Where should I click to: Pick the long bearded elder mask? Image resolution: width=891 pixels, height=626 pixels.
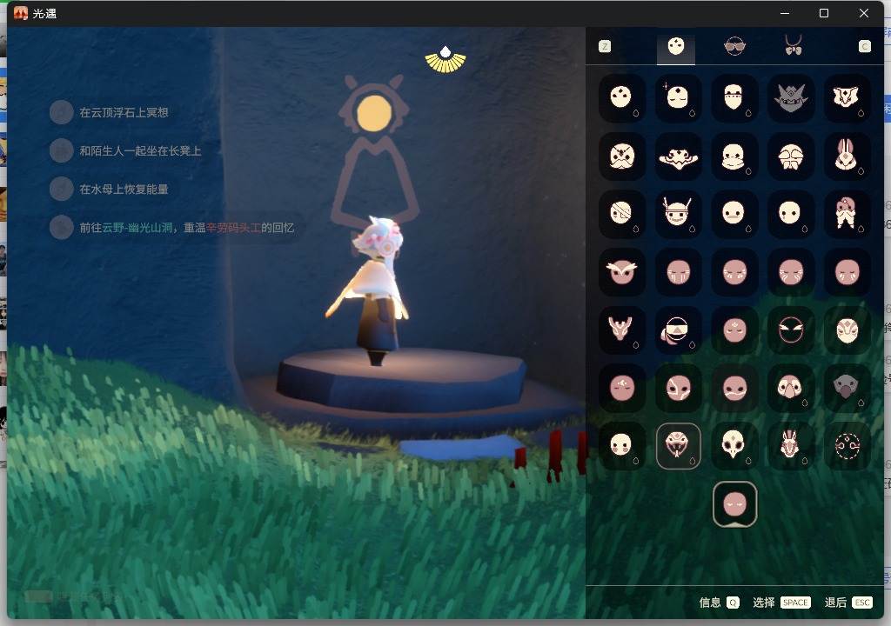pos(734,97)
